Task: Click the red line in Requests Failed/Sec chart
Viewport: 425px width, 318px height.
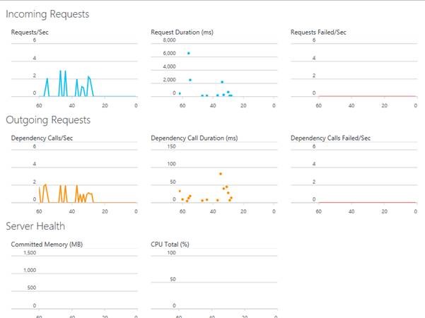Action: click(x=368, y=96)
